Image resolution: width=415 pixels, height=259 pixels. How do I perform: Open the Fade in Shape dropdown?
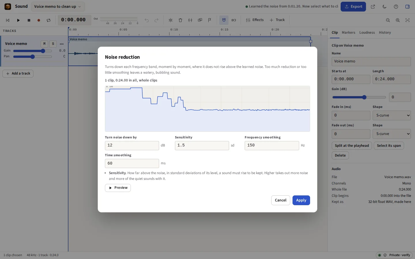tap(392, 115)
